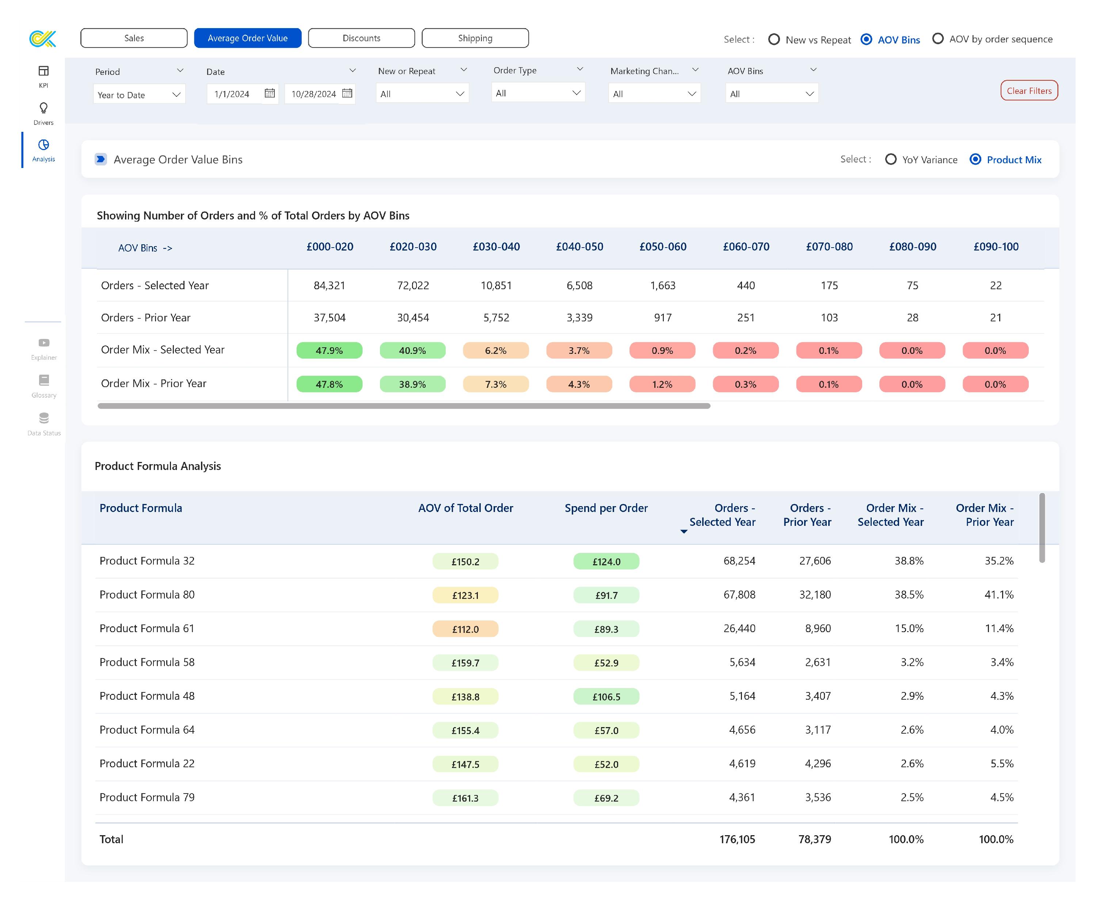The height and width of the screenshot is (902, 1096).
Task: Open the start date calendar picker icon
Action: [270, 93]
